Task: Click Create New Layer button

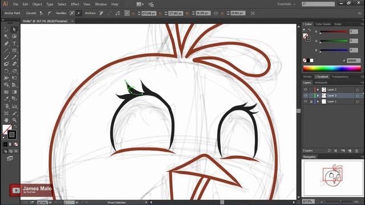Action: [350, 151]
